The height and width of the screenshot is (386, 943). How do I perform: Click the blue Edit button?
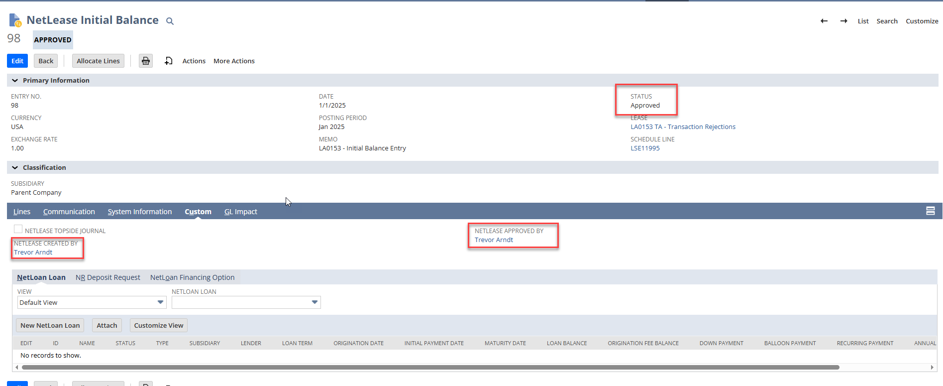coord(17,61)
